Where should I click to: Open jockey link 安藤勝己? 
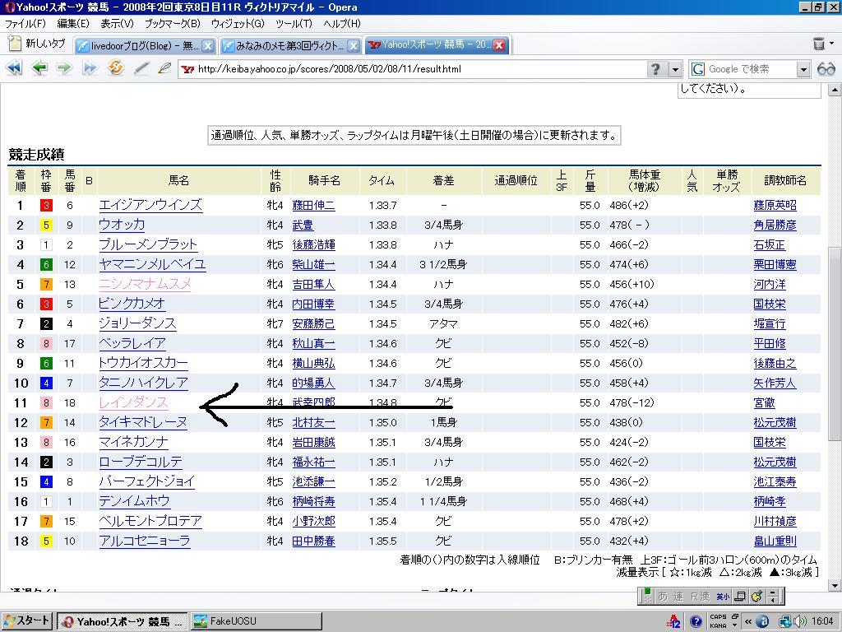(313, 324)
